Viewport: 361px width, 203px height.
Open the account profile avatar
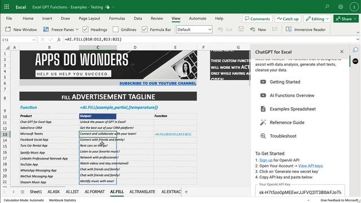coord(354,7)
